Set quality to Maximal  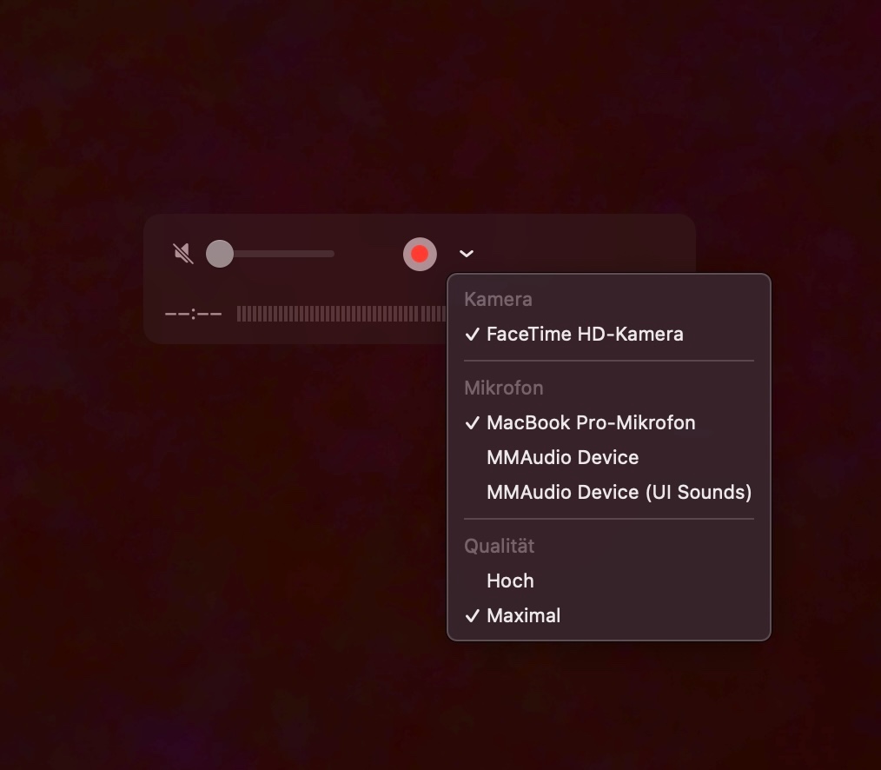pyautogui.click(x=608, y=615)
